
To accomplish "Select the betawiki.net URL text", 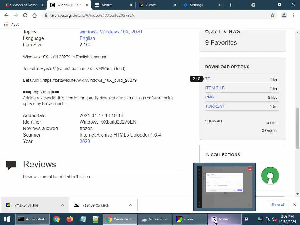I will pyautogui.click(x=90, y=80).
